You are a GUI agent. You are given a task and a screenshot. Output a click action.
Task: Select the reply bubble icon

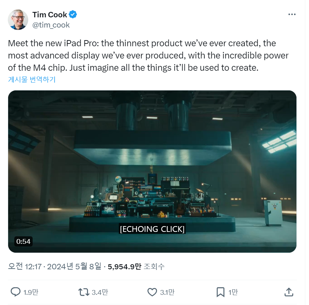pyautogui.click(x=16, y=292)
